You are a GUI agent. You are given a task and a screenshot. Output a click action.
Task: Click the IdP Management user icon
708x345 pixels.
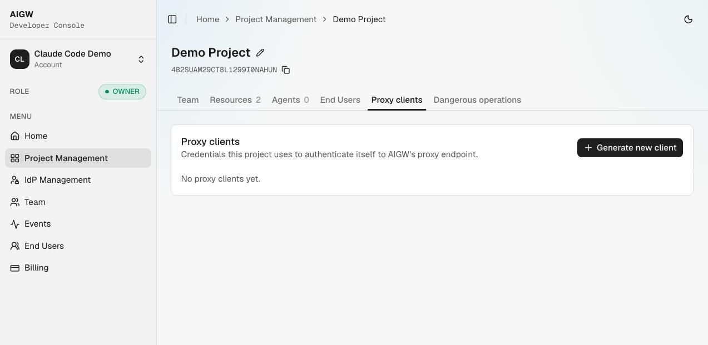coord(15,180)
